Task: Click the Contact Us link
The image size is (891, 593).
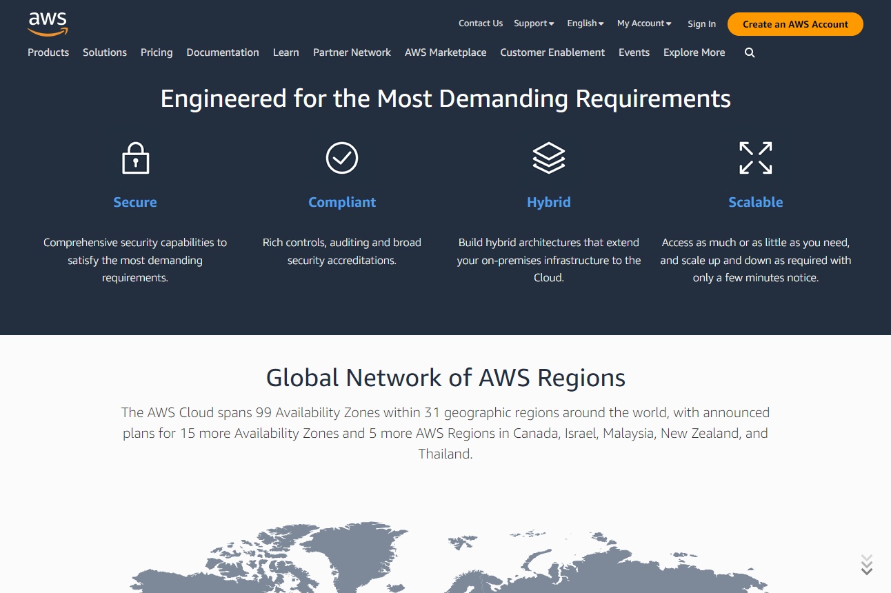Action: tap(481, 23)
